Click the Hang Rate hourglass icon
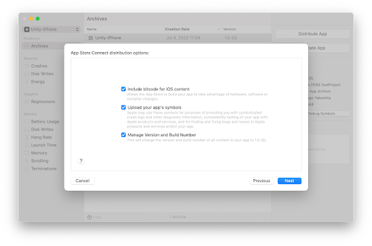372x246 pixels. tap(27, 137)
